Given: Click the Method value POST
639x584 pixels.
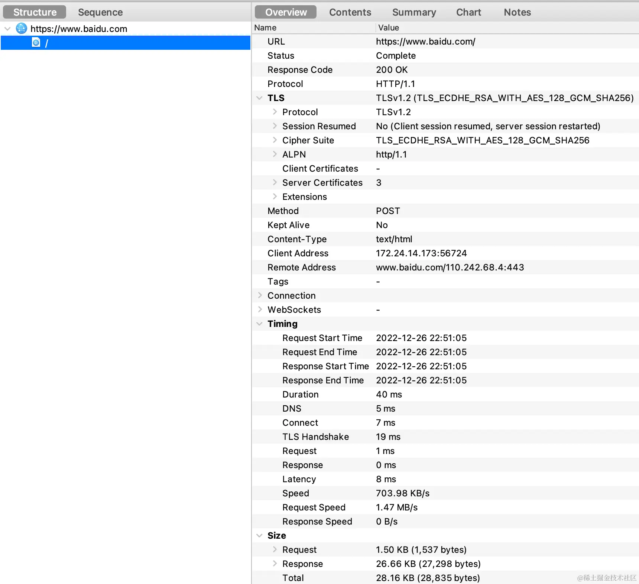Looking at the screenshot, I should click(388, 211).
